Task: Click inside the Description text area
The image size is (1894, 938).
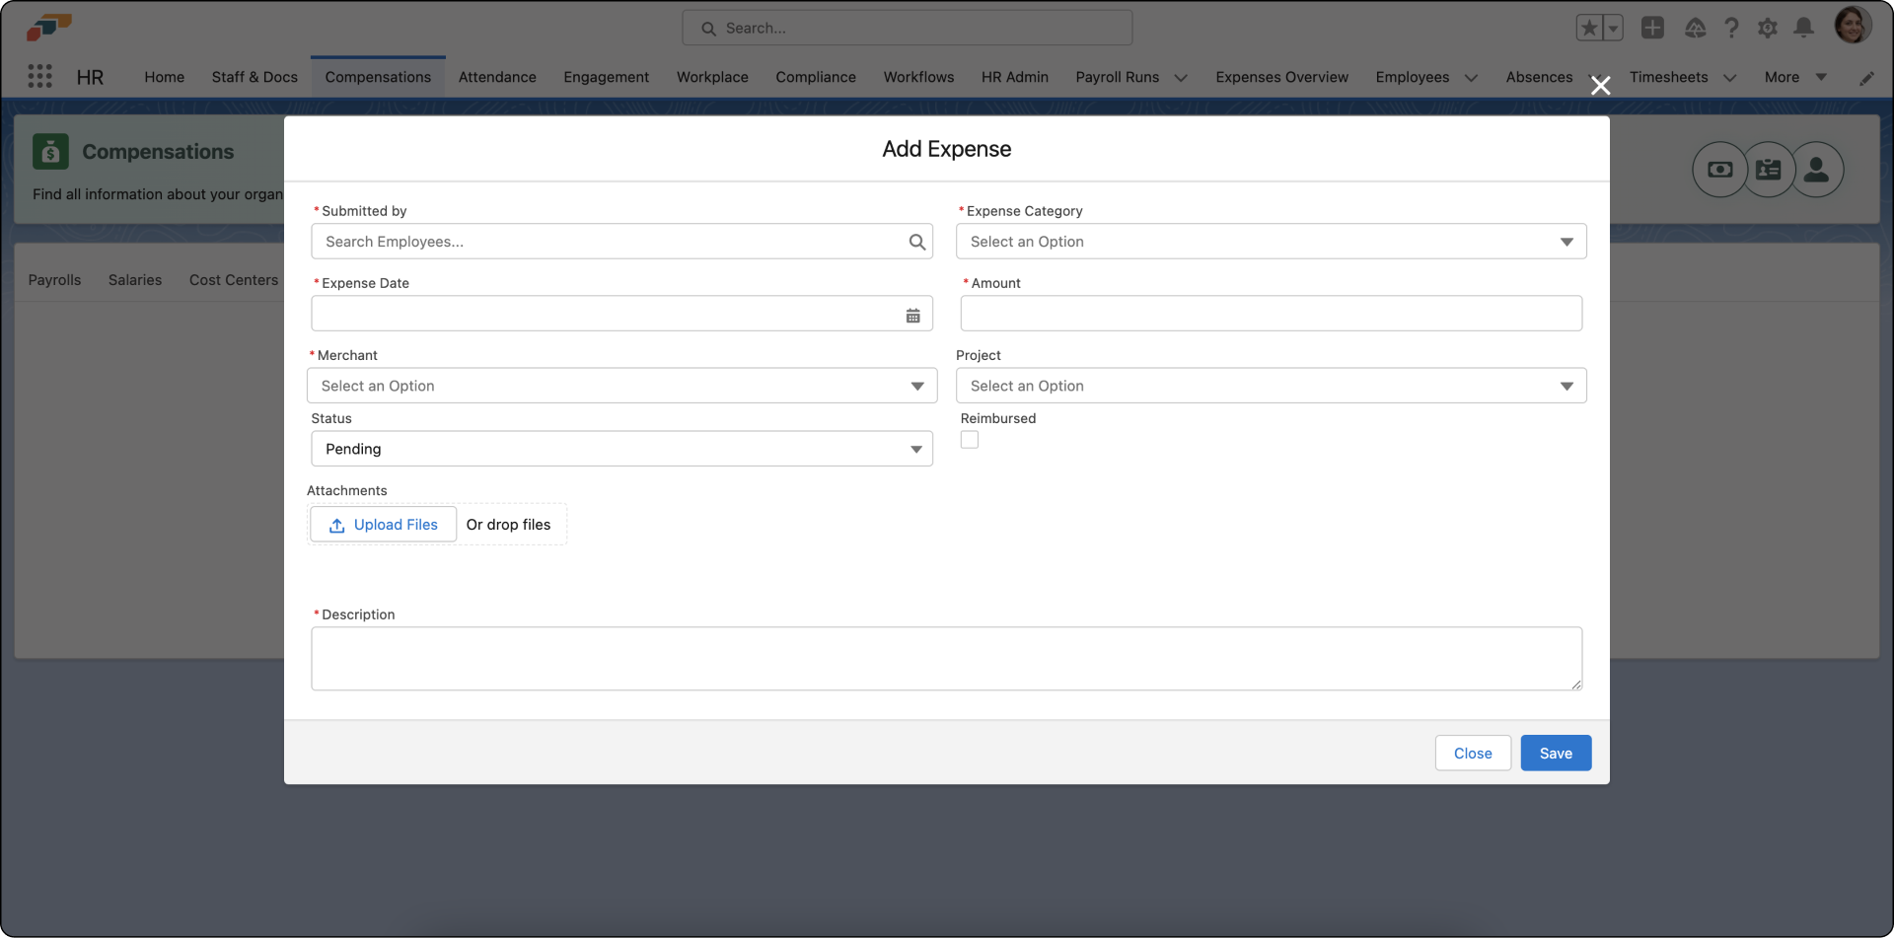Action: tap(945, 658)
